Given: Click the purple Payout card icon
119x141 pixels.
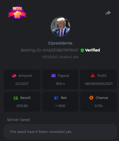Looking at the screenshot, I should click(53, 76).
